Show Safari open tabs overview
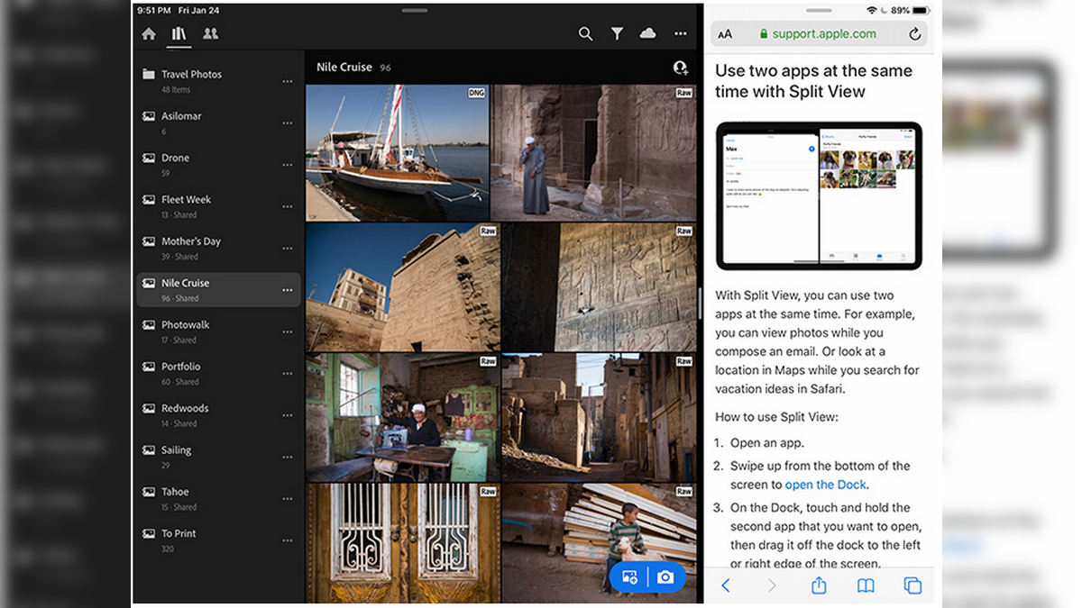Screen dimensions: 1082x608 [912, 585]
